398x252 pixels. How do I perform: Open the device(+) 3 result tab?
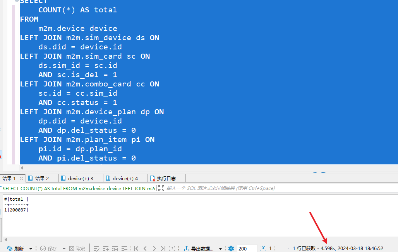click(81, 178)
